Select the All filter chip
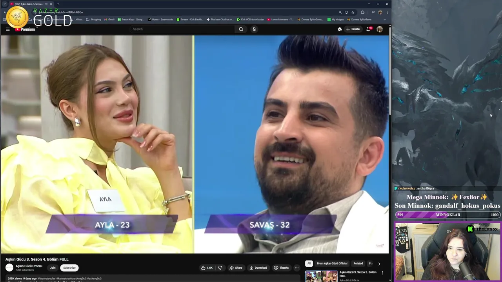The width and height of the screenshot is (502, 282). [309, 264]
